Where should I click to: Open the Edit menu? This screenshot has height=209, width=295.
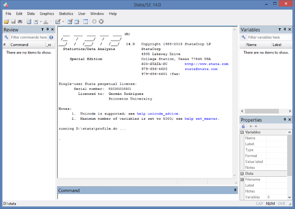pos(19,13)
